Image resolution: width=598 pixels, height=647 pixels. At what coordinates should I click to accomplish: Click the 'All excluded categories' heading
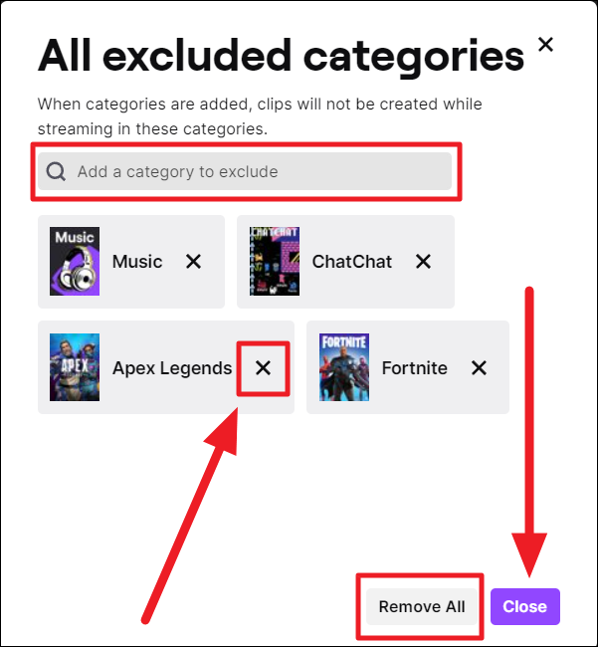tap(281, 56)
